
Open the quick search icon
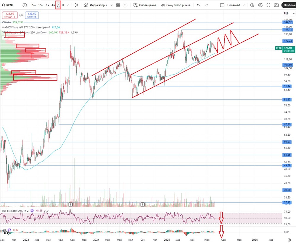tap(252, 5)
